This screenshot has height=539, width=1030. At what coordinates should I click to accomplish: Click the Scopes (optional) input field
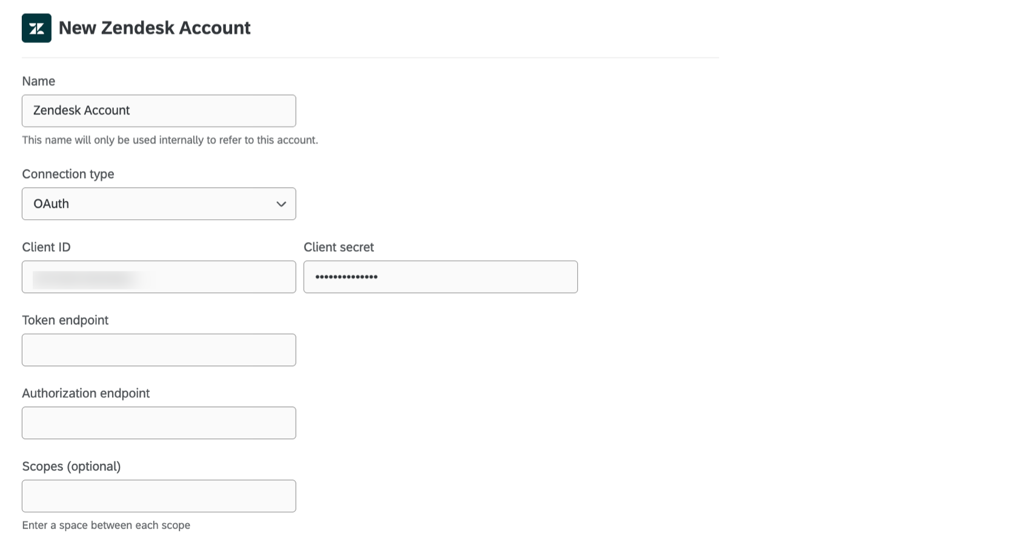159,496
